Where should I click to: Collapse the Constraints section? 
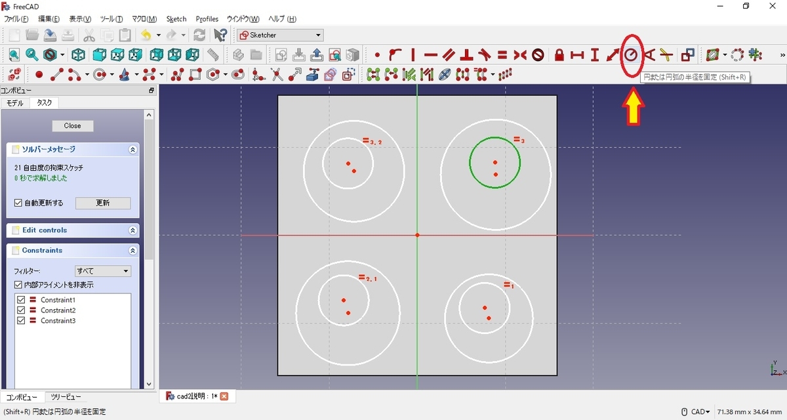(x=132, y=251)
